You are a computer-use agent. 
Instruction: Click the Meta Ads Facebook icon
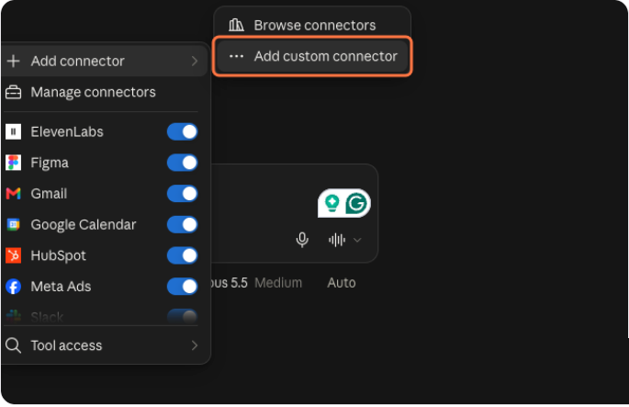[13, 286]
